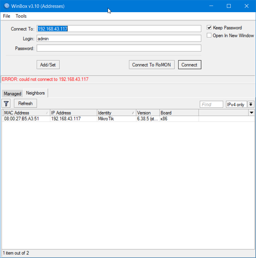
Task: Select the Neighbors tab
Action: pyautogui.click(x=35, y=93)
